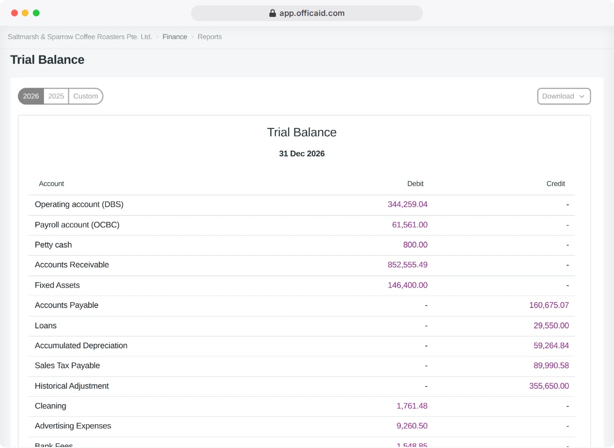
Task: Click Sales Tax Payable credit 89,990.58
Action: (x=551, y=366)
